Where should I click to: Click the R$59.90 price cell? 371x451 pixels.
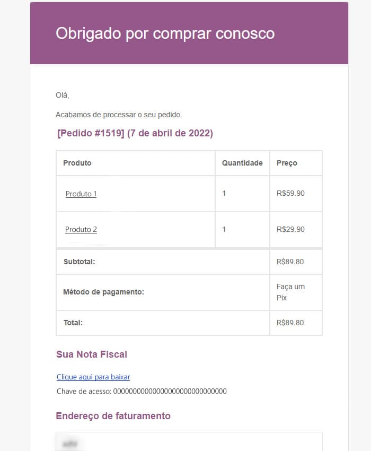pos(290,193)
